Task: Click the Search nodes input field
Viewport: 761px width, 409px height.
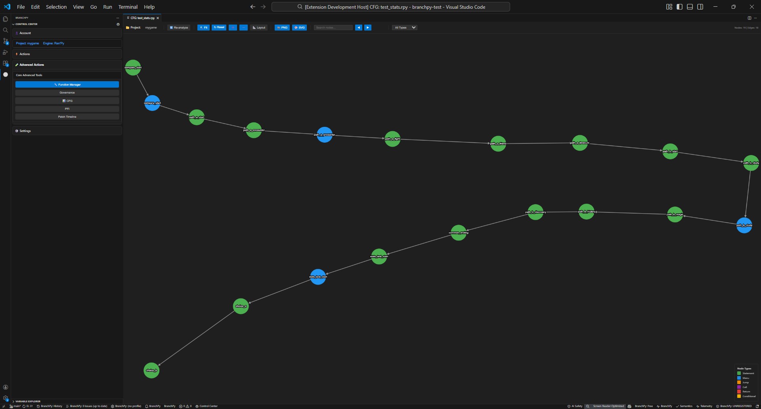Action: pyautogui.click(x=333, y=28)
